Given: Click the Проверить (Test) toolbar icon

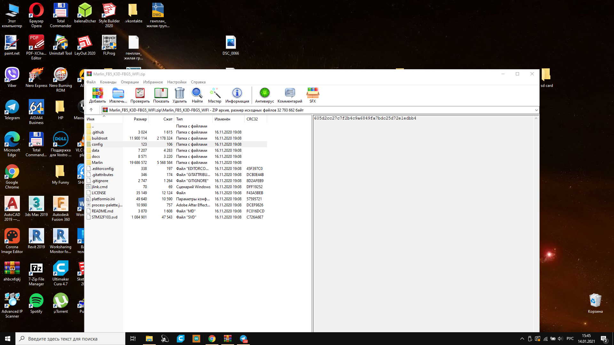Looking at the screenshot, I should pos(140,95).
